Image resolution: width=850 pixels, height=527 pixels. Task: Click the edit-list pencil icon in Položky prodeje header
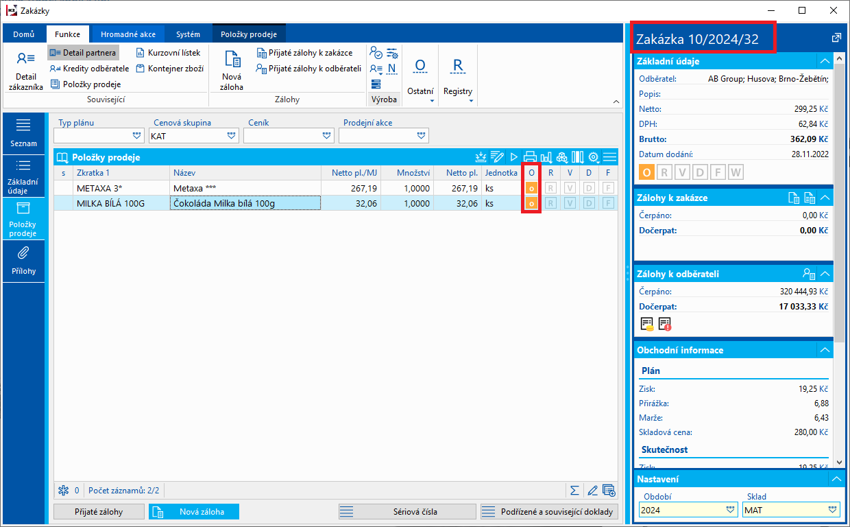tap(498, 157)
